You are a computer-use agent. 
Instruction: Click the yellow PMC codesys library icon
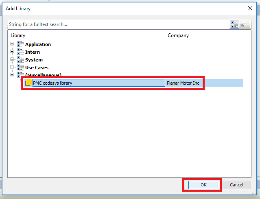pyautogui.click(x=28, y=83)
